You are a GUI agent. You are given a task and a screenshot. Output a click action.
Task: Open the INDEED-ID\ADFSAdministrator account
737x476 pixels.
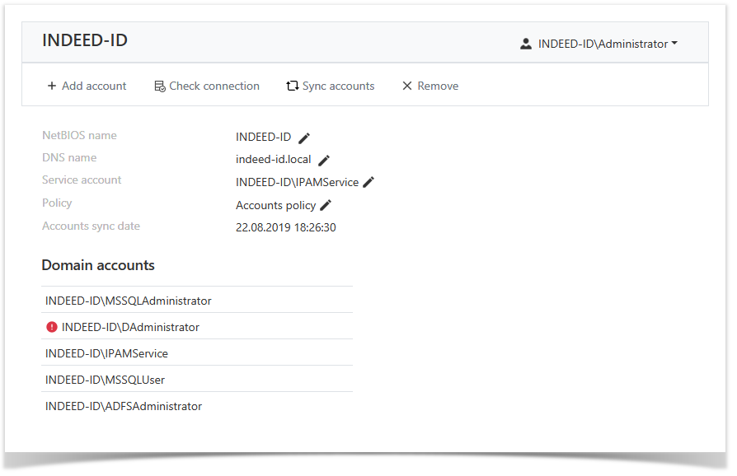(124, 406)
